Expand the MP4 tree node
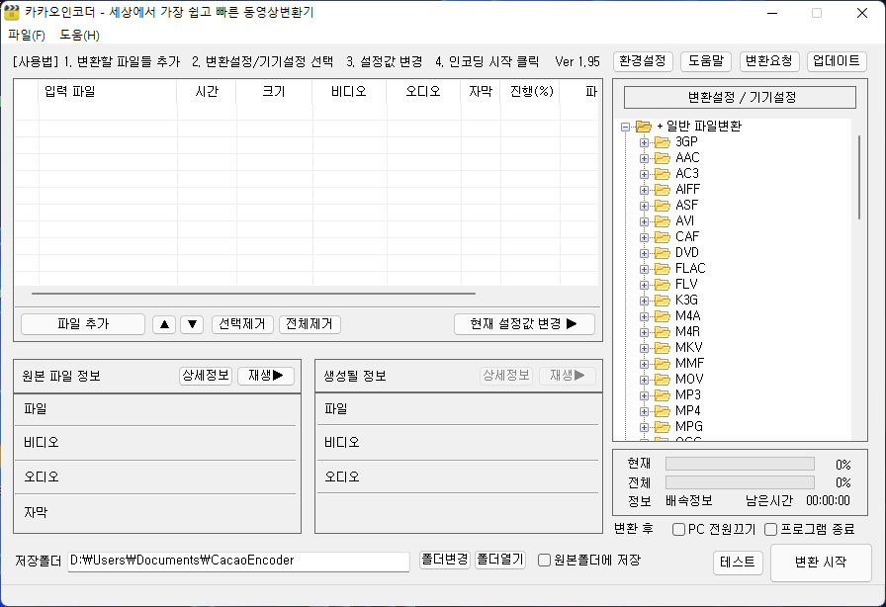This screenshot has width=886, height=607. 644,411
